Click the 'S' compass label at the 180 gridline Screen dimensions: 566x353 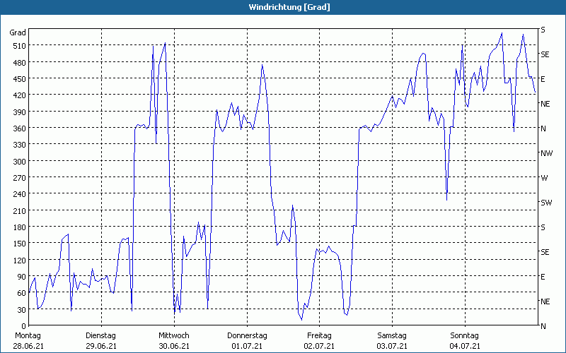coord(543,227)
